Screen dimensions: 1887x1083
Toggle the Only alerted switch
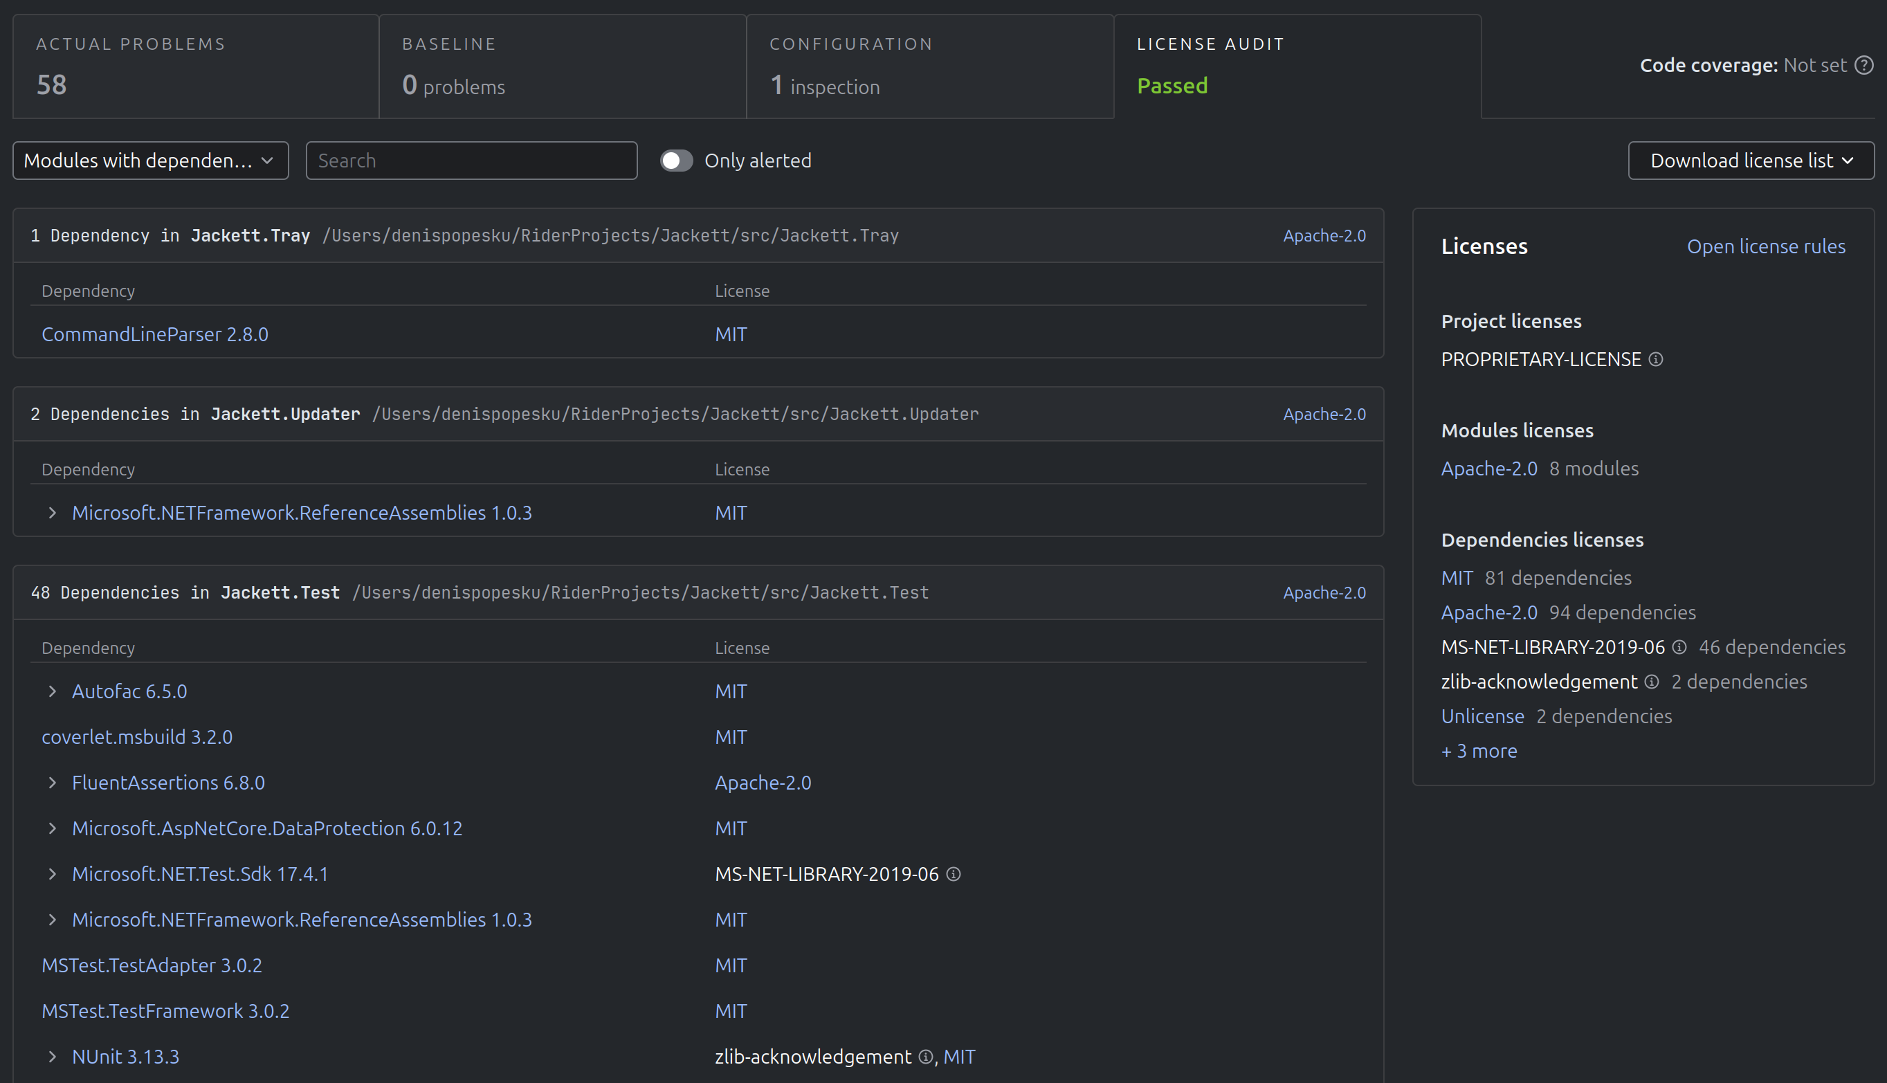[x=676, y=161]
